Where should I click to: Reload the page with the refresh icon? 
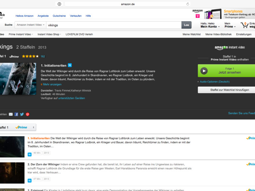click(188, 4)
